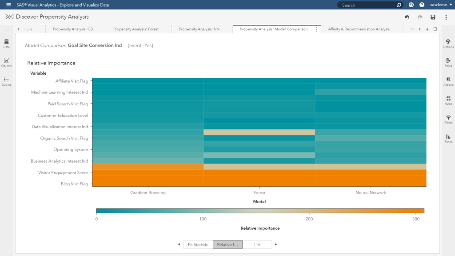Click the Relative Importance color gradient legend
455x256 pixels.
pyautogui.click(x=260, y=210)
